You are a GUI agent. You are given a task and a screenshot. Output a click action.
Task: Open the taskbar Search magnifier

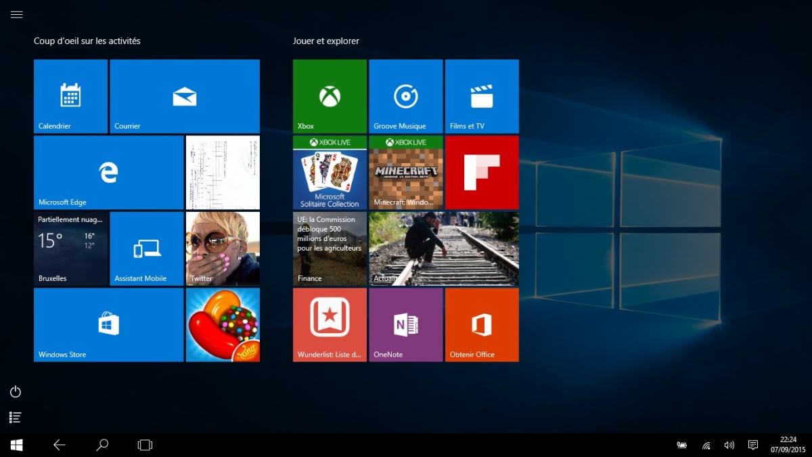[102, 445]
